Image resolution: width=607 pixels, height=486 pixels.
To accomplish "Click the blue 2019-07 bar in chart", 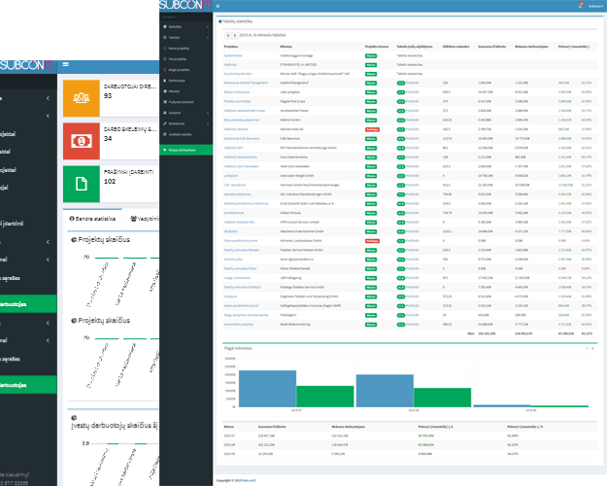I will pyautogui.click(x=267, y=389).
